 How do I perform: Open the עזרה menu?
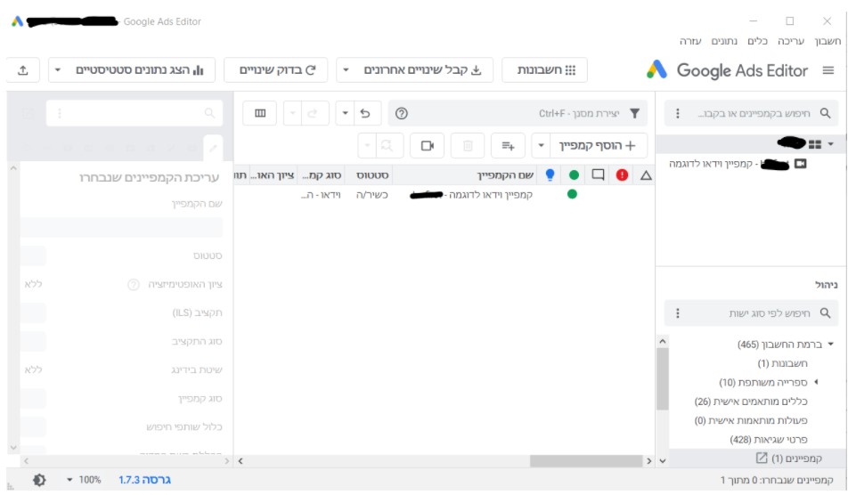coord(690,41)
